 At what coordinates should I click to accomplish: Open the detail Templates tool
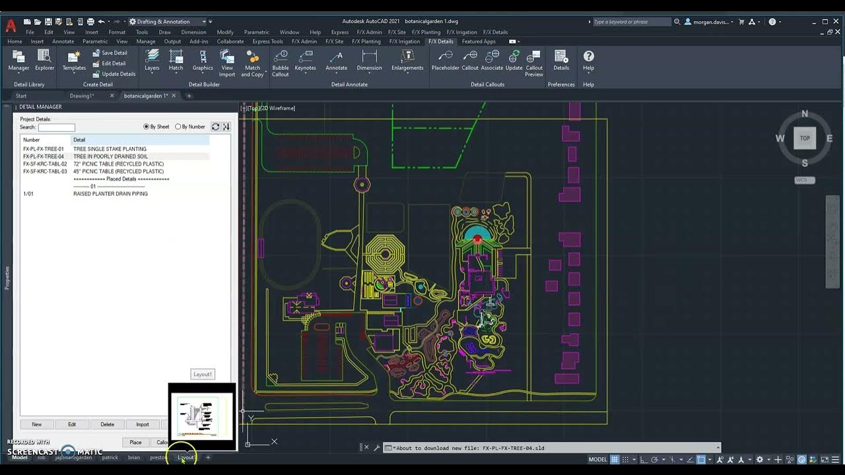click(x=74, y=61)
